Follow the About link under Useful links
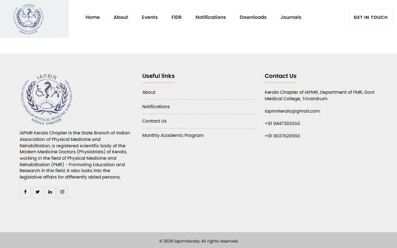The width and height of the screenshot is (397, 248). click(148, 92)
